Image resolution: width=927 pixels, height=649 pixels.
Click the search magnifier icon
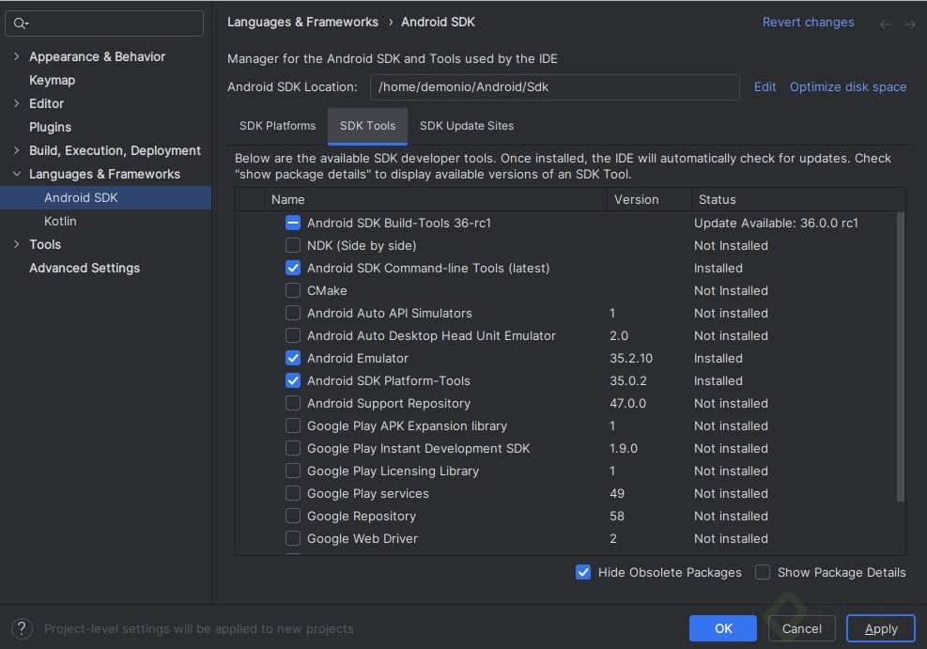pyautogui.click(x=22, y=23)
